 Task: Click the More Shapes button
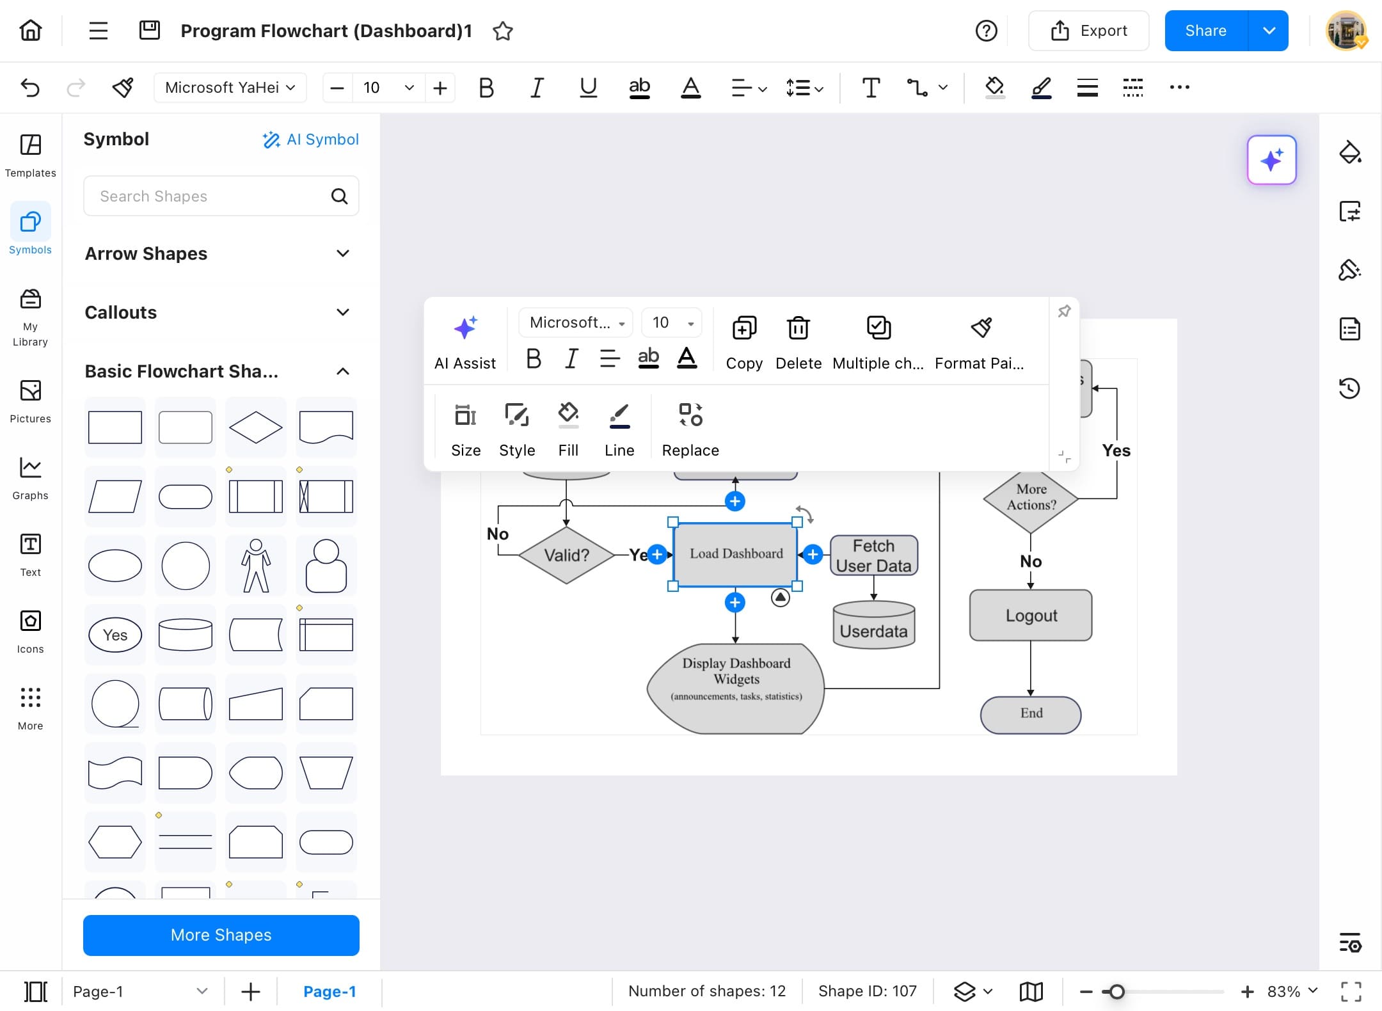(221, 935)
